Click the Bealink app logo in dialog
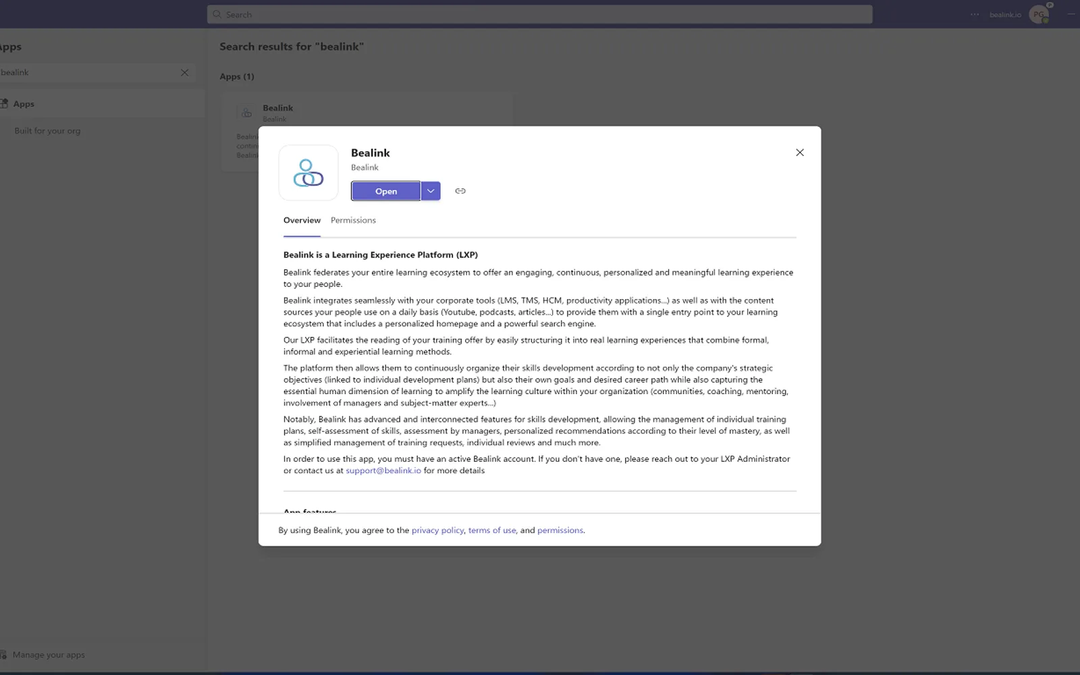Image resolution: width=1080 pixels, height=675 pixels. (308, 173)
